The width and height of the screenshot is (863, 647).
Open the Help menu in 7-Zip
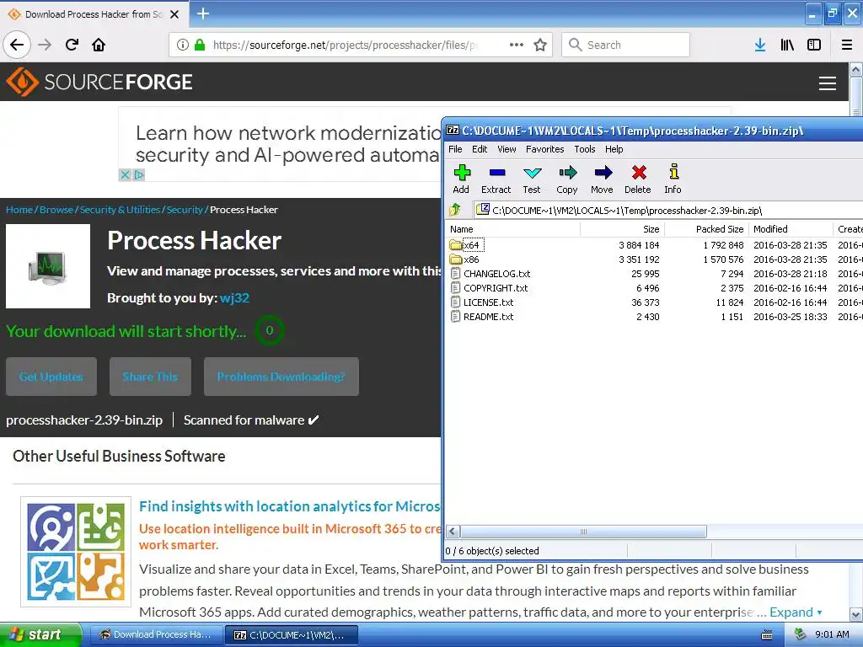coord(614,149)
